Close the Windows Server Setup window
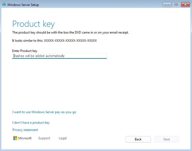 click(186, 5)
